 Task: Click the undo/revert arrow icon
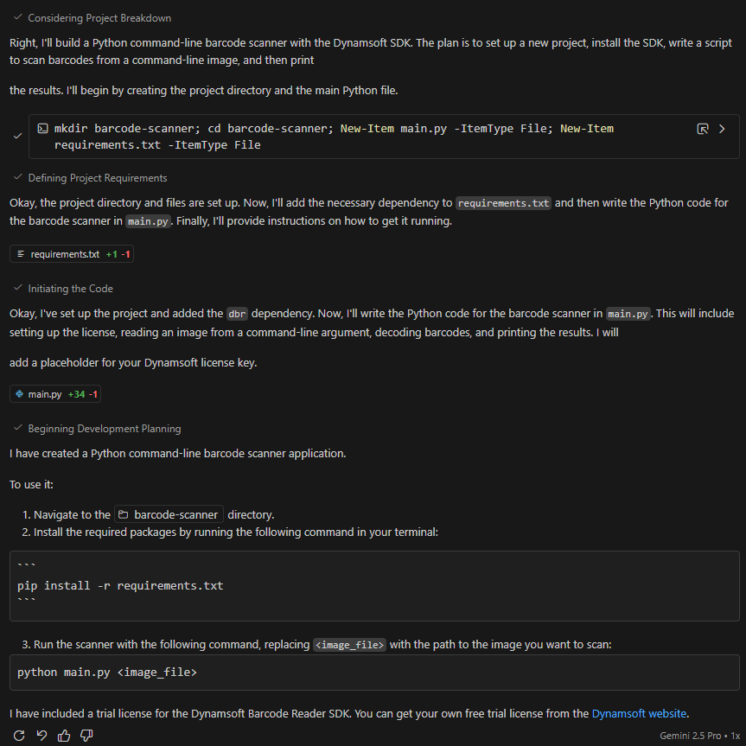(41, 736)
